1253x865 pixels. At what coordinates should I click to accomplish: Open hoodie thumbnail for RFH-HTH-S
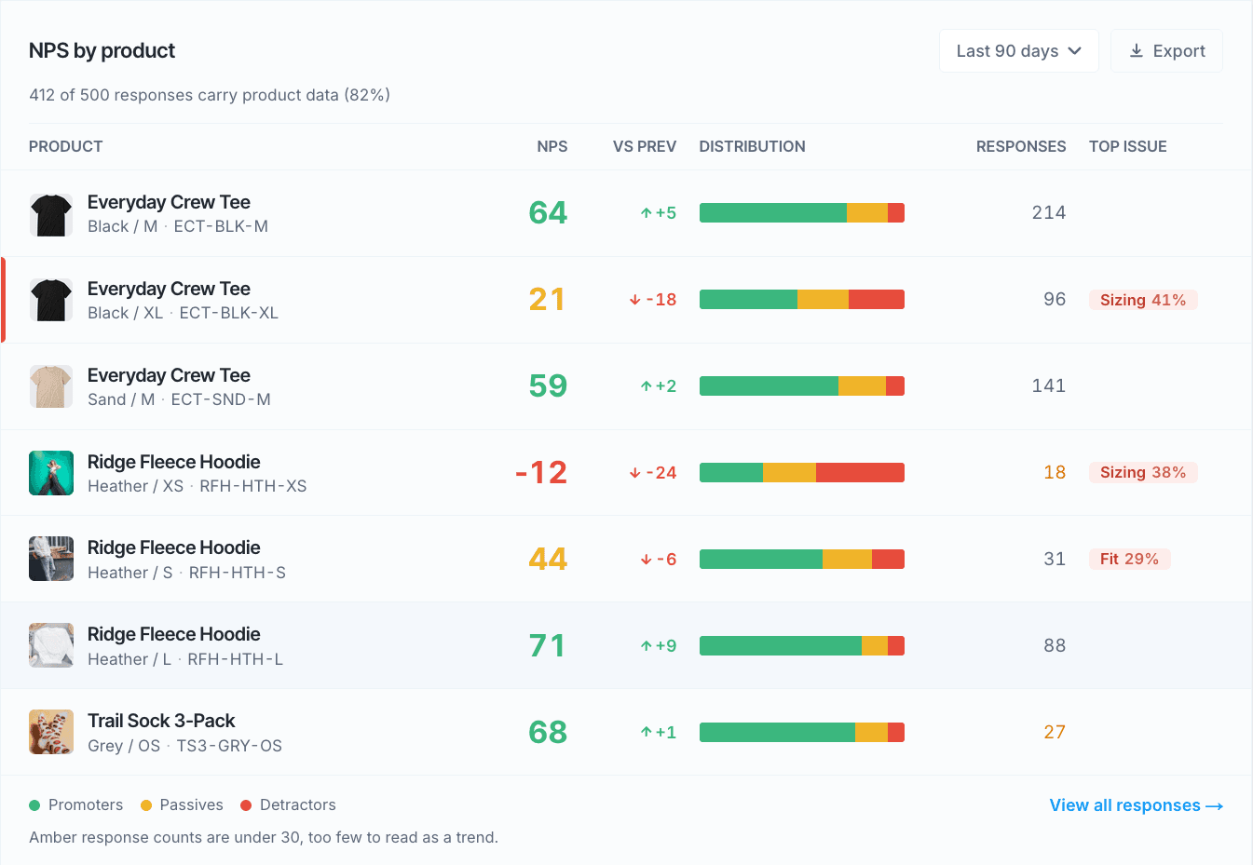(51, 559)
